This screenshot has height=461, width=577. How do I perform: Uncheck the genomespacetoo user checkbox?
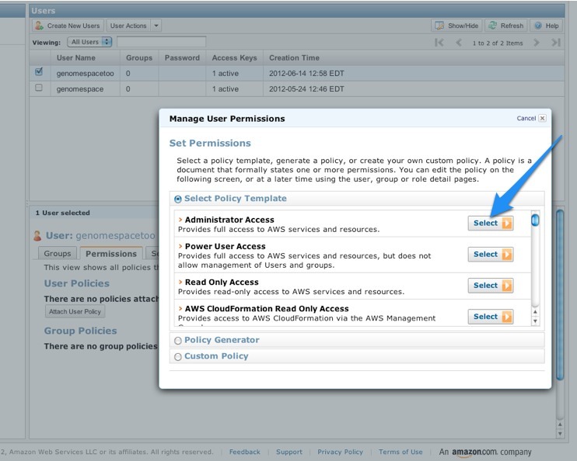[x=39, y=72]
